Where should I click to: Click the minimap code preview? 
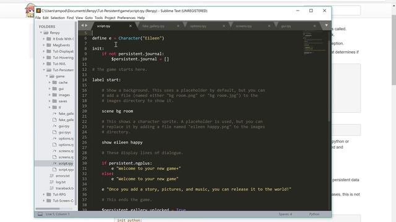(x=314, y=43)
